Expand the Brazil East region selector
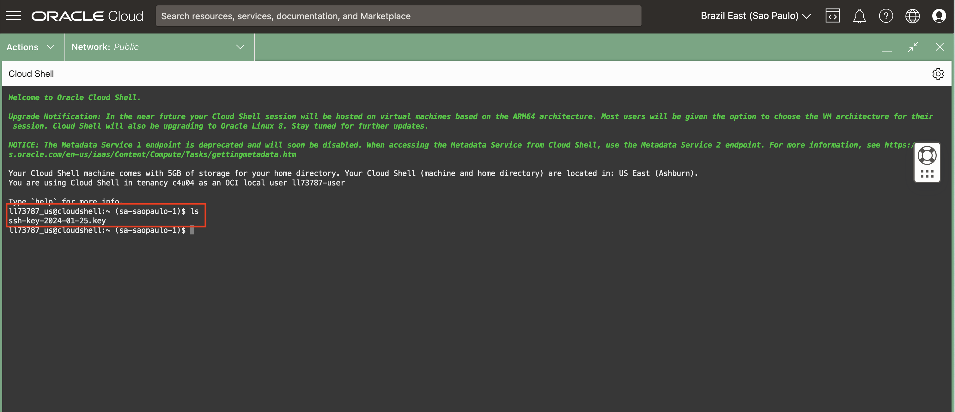955x412 pixels. [756, 16]
